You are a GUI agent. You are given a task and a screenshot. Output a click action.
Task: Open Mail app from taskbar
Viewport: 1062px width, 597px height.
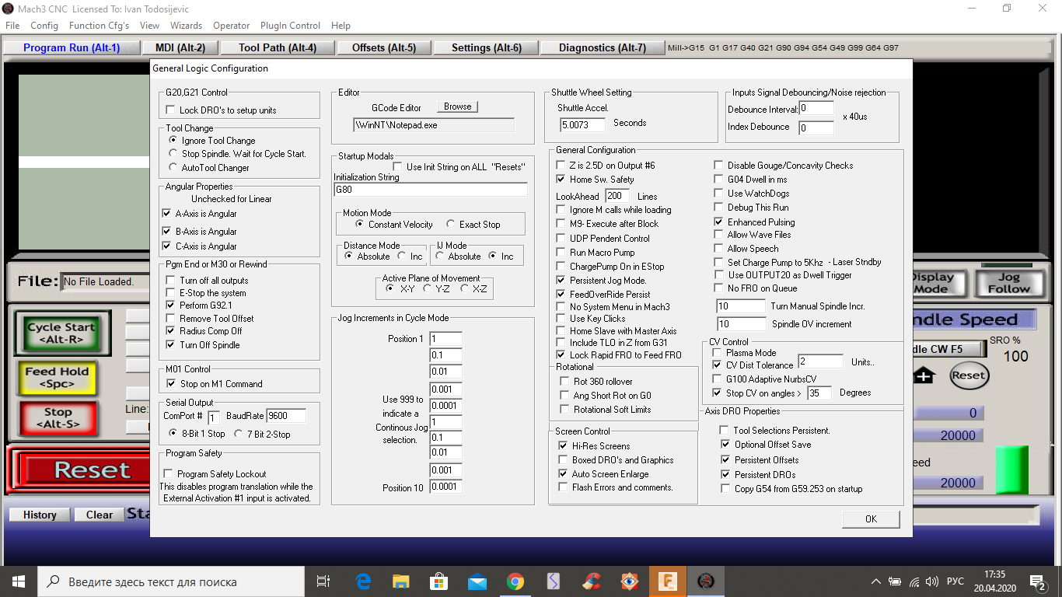[x=477, y=581]
